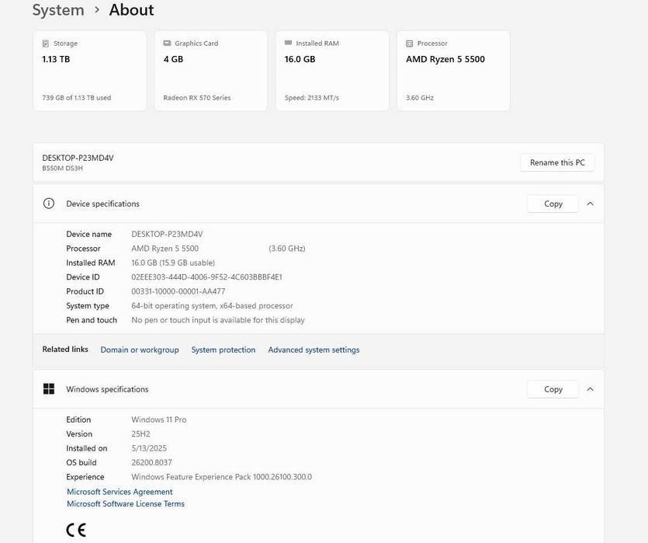The height and width of the screenshot is (543, 648).
Task: Open Microsoft Software License Terms
Action: (x=126, y=504)
